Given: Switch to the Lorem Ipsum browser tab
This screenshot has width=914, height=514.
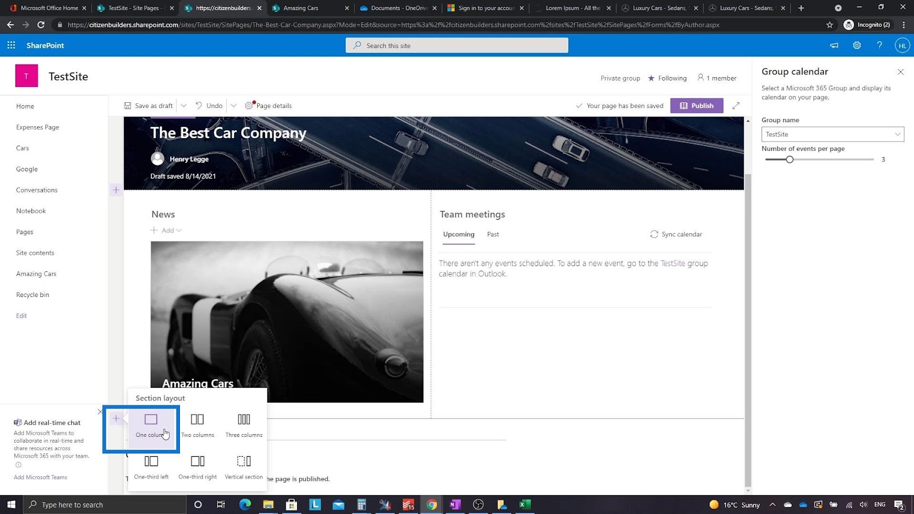Looking at the screenshot, I should pyautogui.click(x=572, y=8).
